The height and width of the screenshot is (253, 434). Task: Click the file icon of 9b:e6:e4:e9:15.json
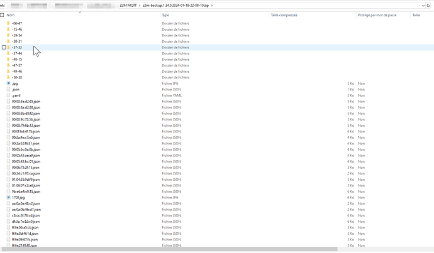tap(8, 191)
